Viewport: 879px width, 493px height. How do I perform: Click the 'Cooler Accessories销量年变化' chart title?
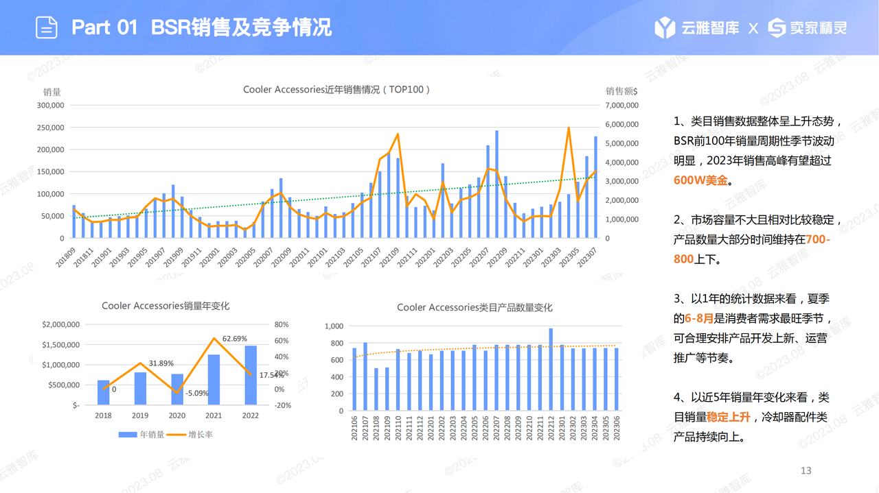(x=165, y=306)
